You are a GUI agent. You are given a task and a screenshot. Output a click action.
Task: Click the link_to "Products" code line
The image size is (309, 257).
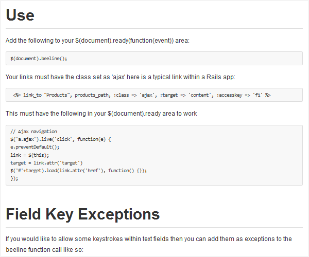click(142, 95)
